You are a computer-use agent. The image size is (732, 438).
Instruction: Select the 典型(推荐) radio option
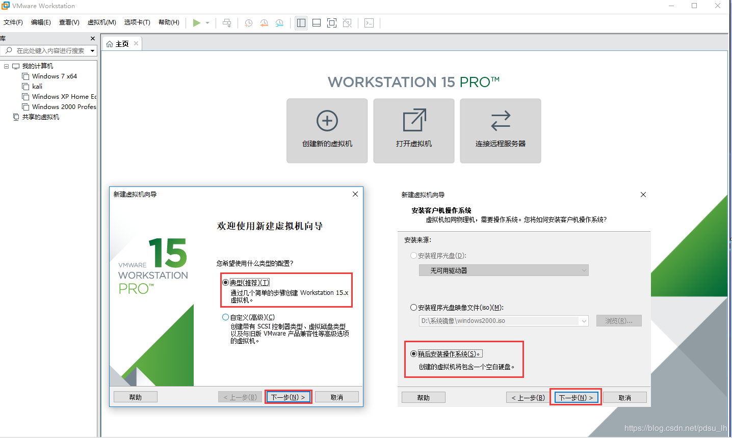[x=225, y=283]
